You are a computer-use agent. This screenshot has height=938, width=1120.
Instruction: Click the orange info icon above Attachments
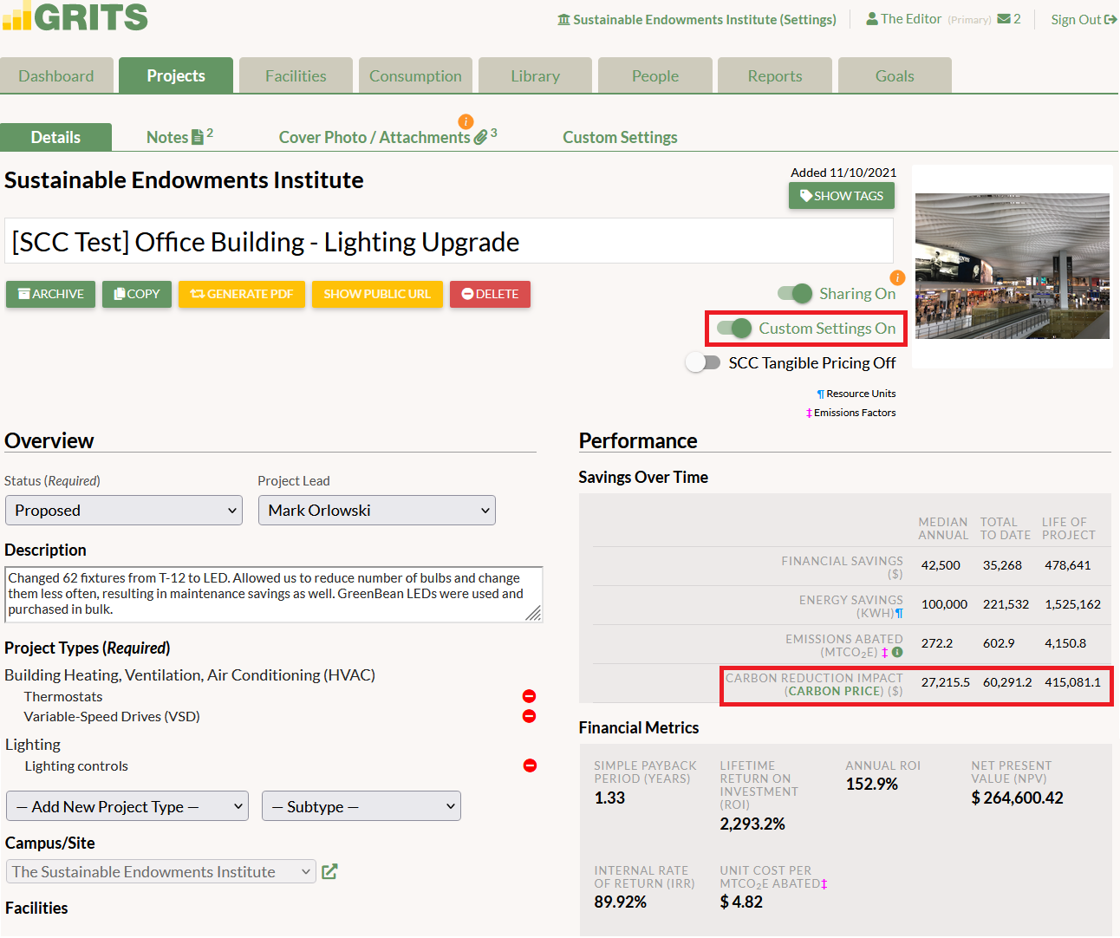(466, 121)
